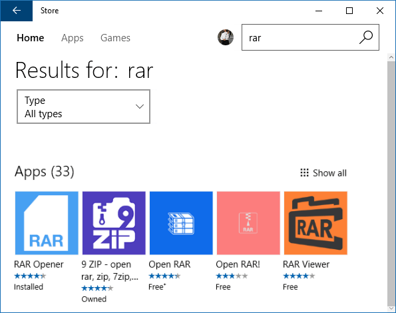This screenshot has height=313, width=396.
Task: Click the vertical scrollbar thumb
Action: click(391, 183)
